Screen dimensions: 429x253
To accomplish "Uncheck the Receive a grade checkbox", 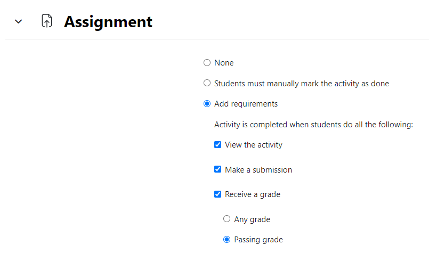I will [x=218, y=194].
